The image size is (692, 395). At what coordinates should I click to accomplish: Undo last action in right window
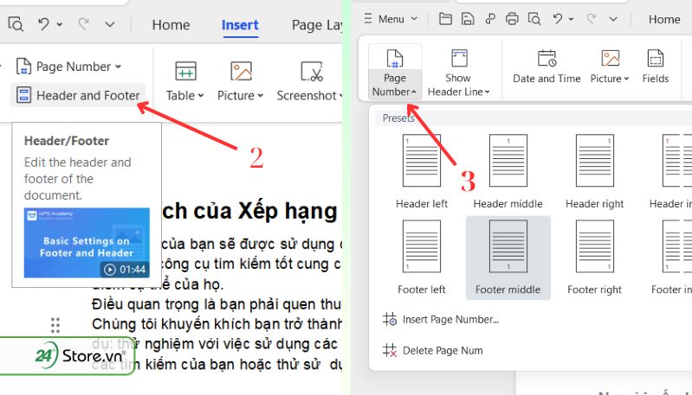558,18
